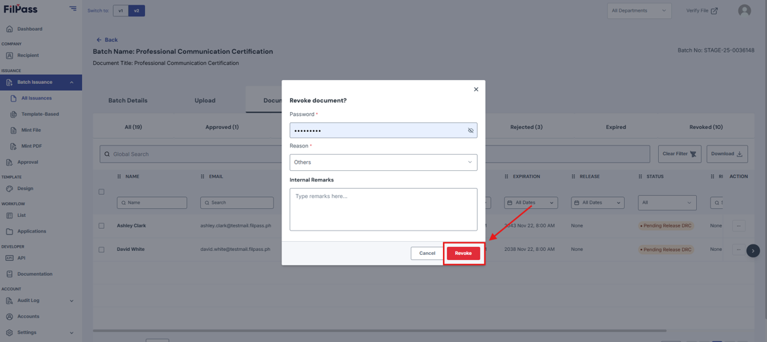The width and height of the screenshot is (767, 342).
Task: Select Ashley Clark row checkbox
Action: pyautogui.click(x=102, y=226)
